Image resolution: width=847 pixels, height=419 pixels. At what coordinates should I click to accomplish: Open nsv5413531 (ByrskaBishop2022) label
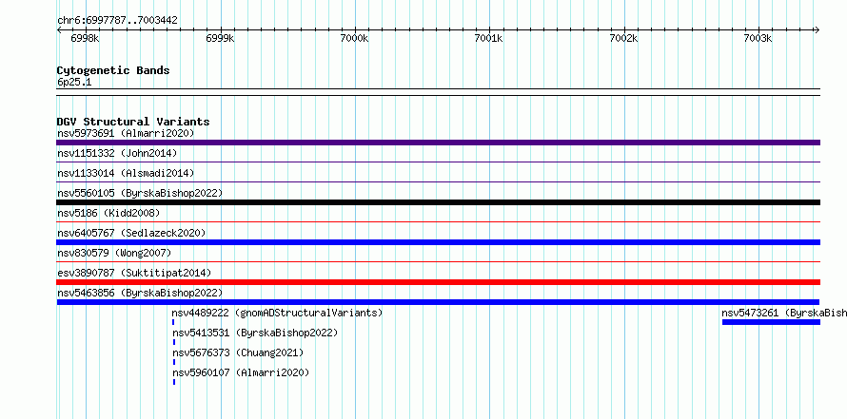(255, 333)
